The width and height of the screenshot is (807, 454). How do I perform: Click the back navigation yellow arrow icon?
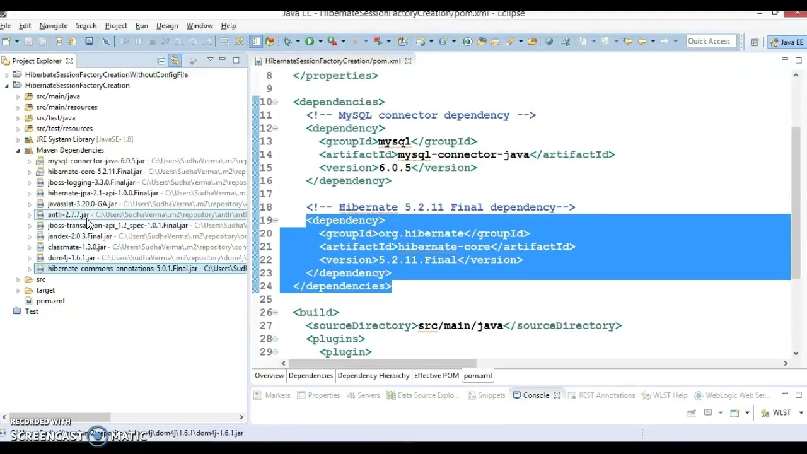pos(642,42)
